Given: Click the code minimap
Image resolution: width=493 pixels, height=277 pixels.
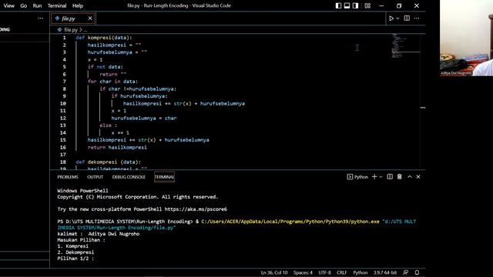Looking at the screenshot, I should click(x=405, y=45).
